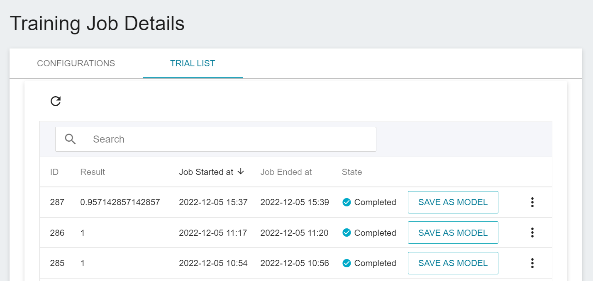Click Completed status icon for trial 287

[x=347, y=202]
